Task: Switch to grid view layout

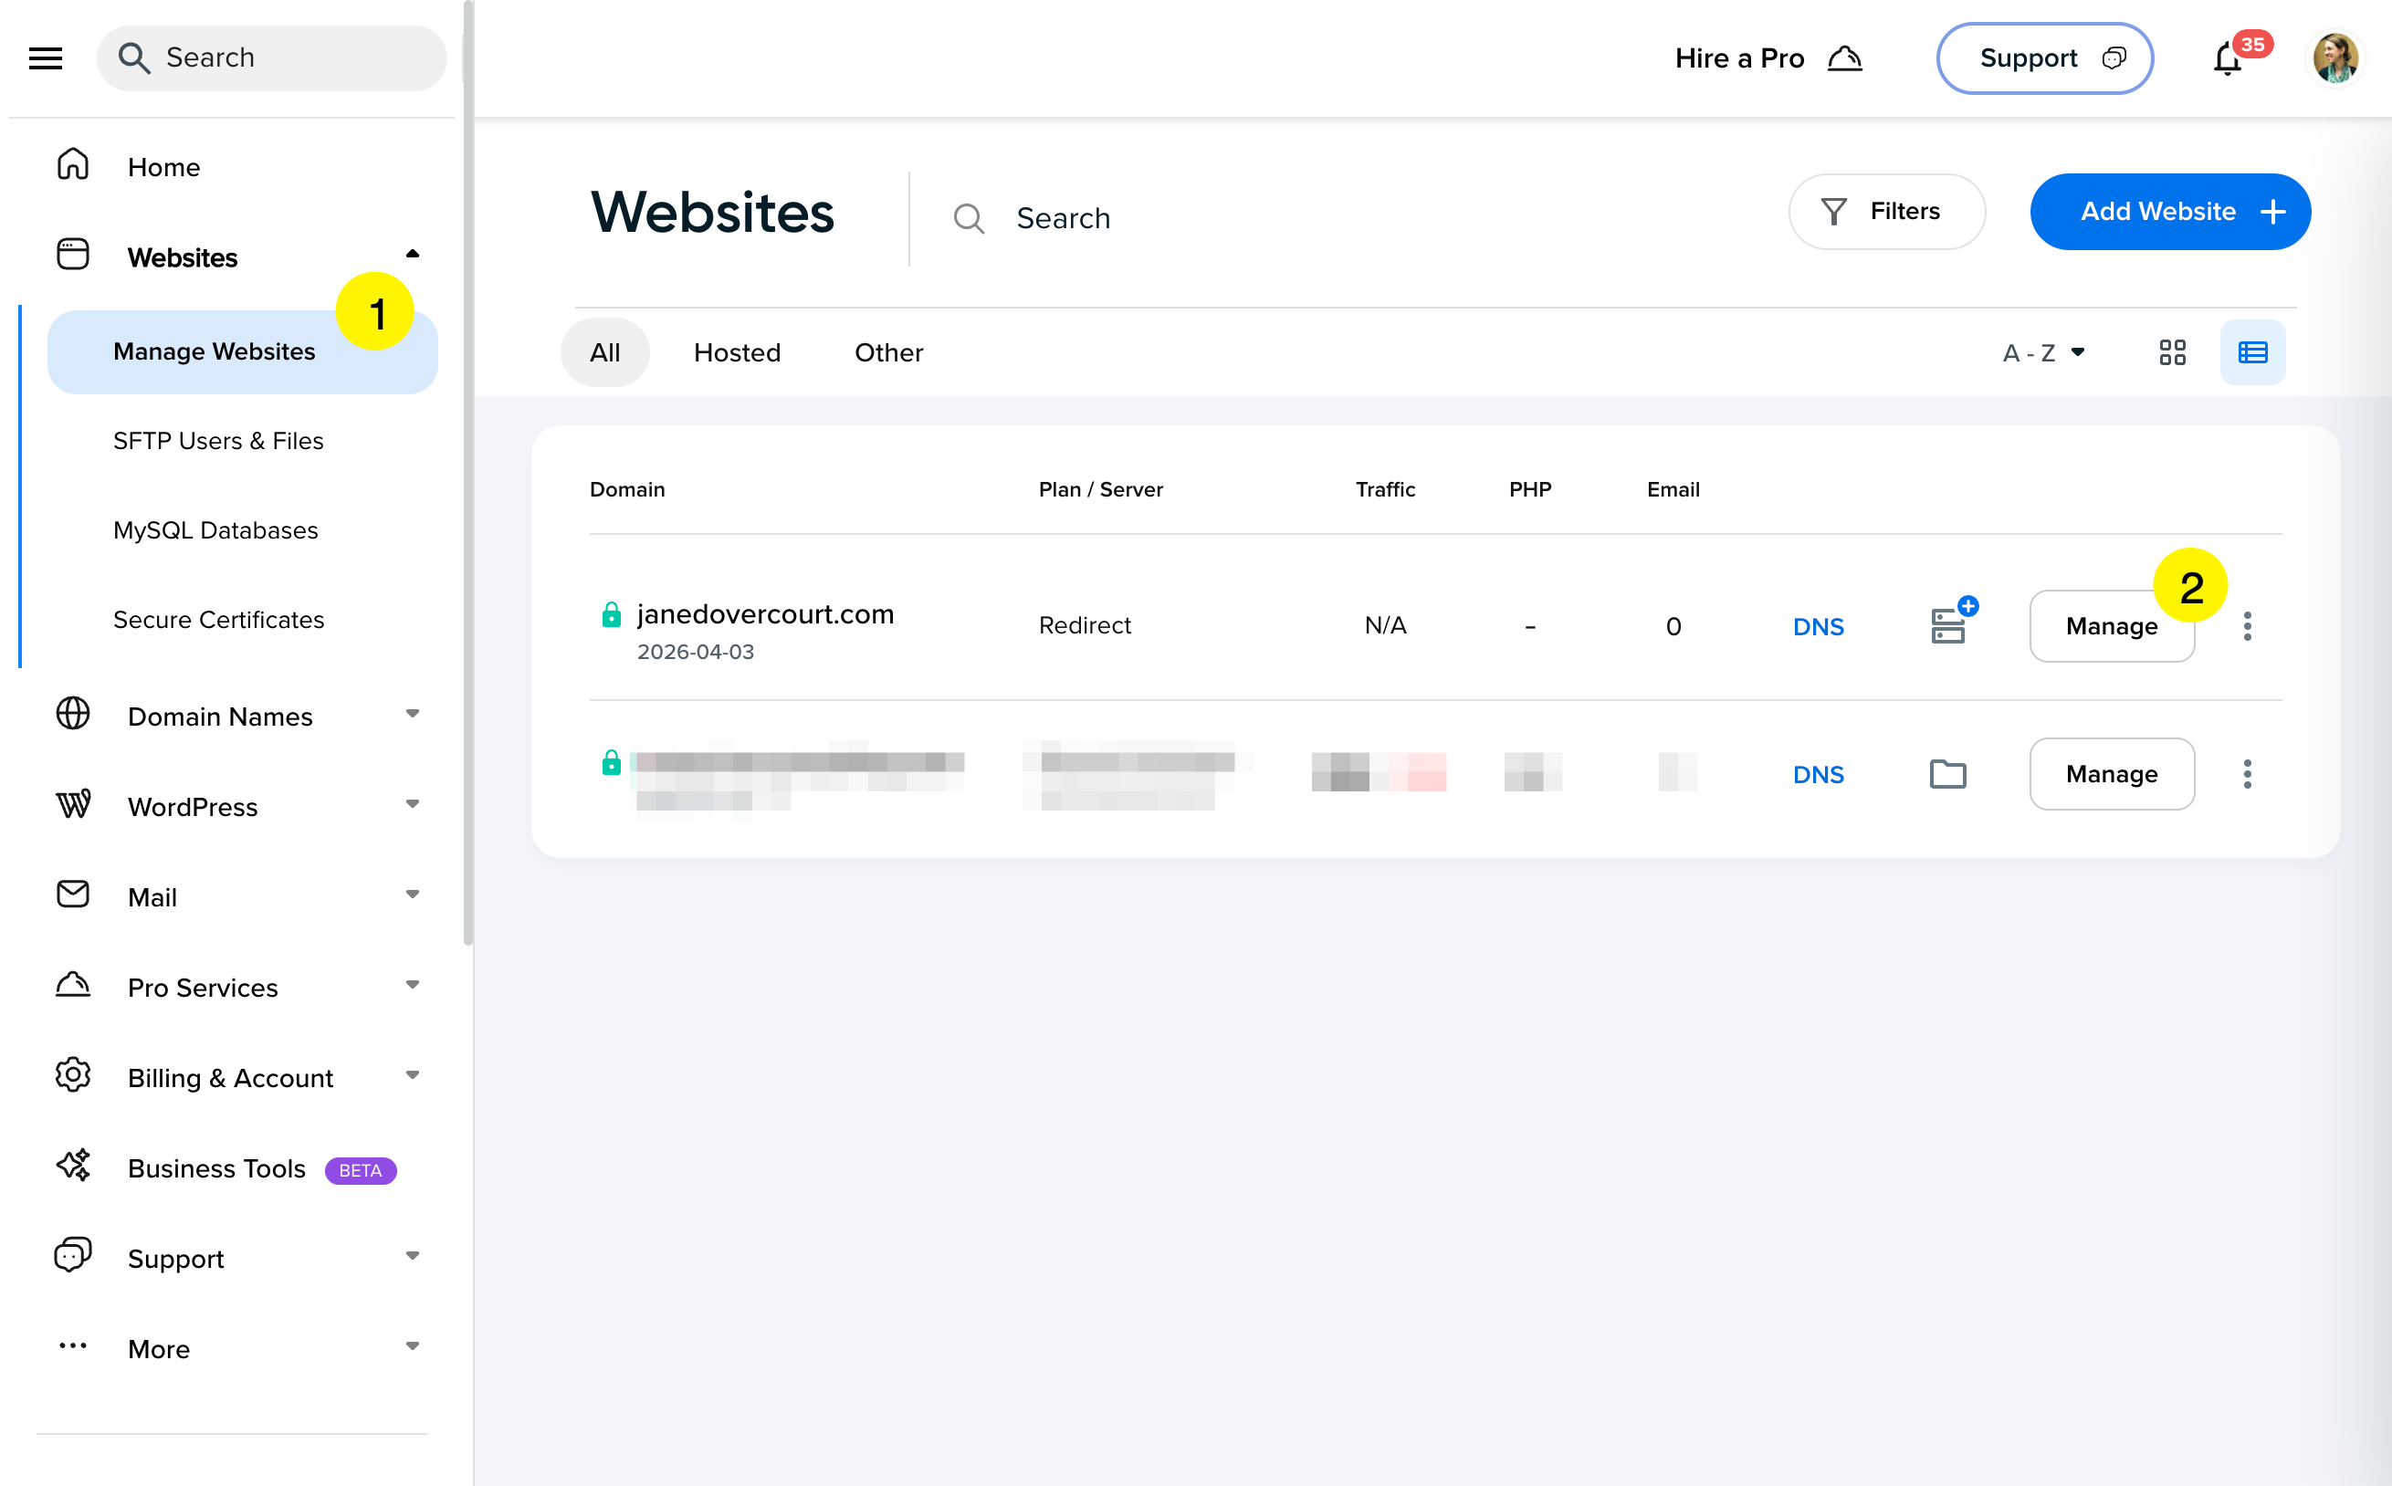Action: coord(2172,351)
